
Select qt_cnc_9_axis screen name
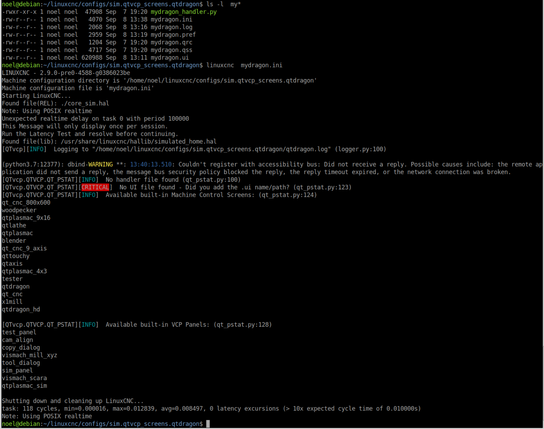tap(24, 248)
